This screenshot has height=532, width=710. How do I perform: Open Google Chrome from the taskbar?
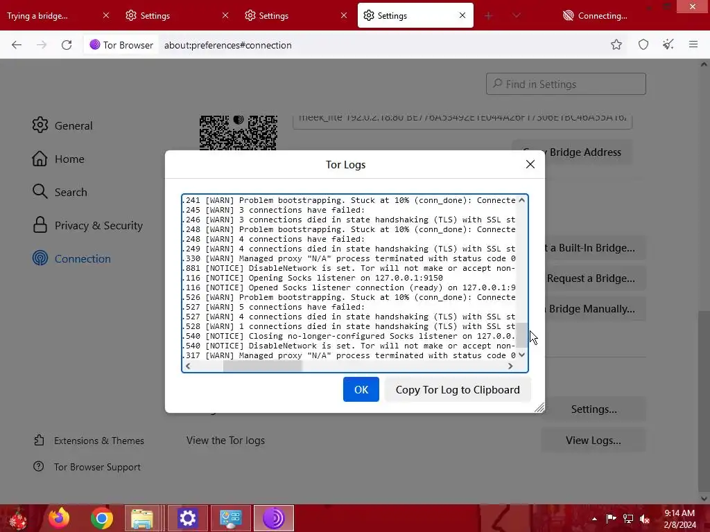coord(101,518)
